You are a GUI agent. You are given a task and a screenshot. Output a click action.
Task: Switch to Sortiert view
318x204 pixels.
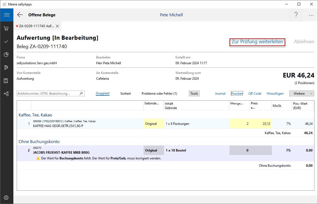pos(126,94)
